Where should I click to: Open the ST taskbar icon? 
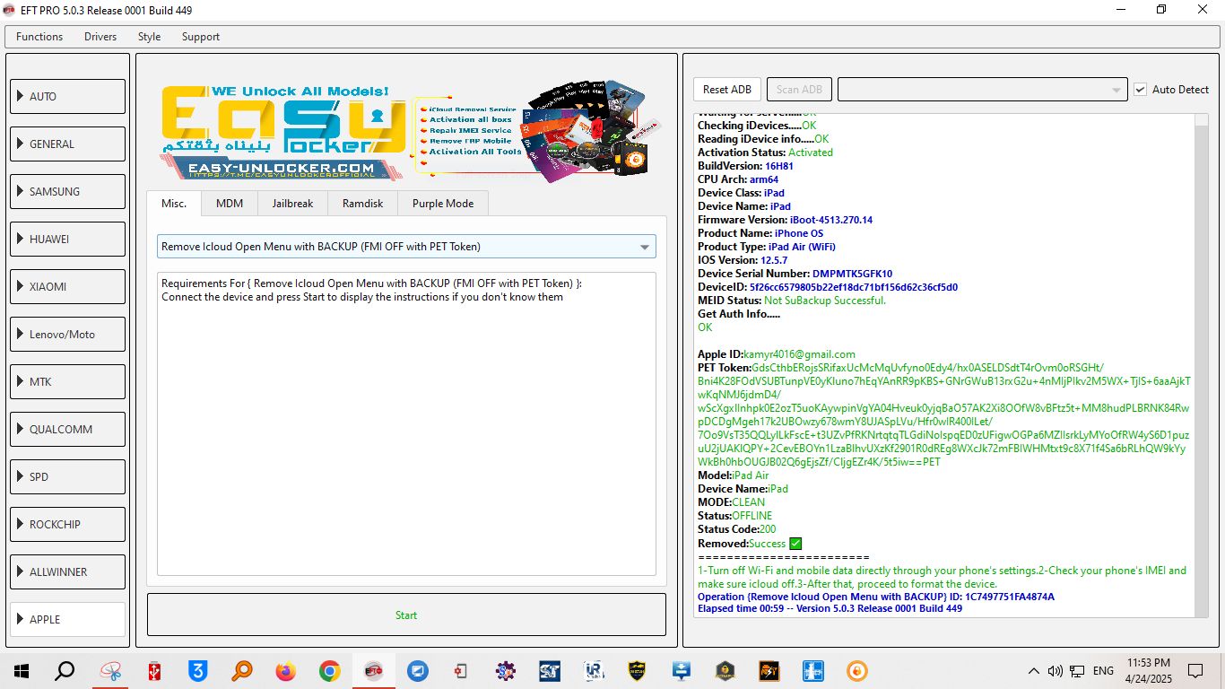(x=550, y=670)
